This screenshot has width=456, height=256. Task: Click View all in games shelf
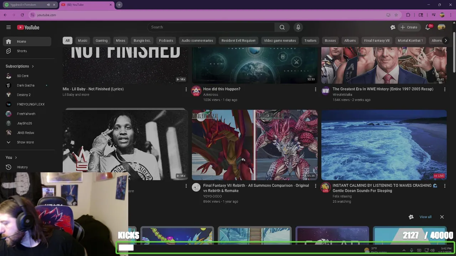pos(425,217)
